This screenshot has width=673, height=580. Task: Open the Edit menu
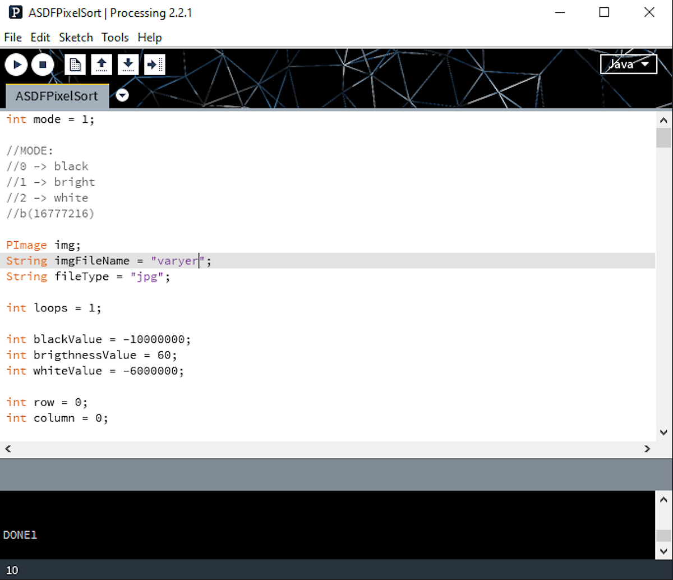coord(40,38)
